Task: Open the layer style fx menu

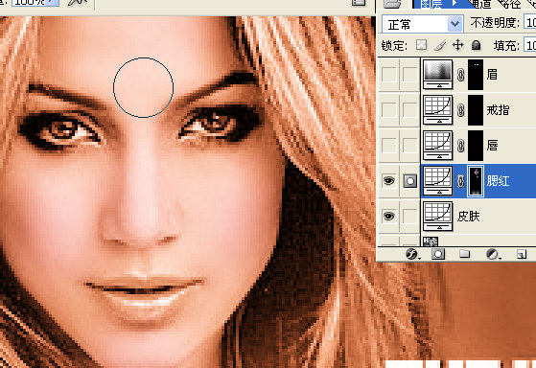Action: point(412,254)
